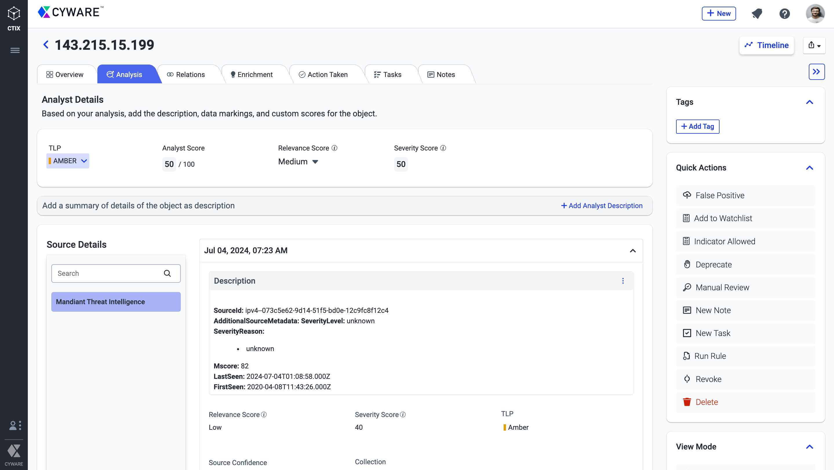Collapse the right panel with double-arrow icon
Screen dimensions: 834x470
point(816,72)
